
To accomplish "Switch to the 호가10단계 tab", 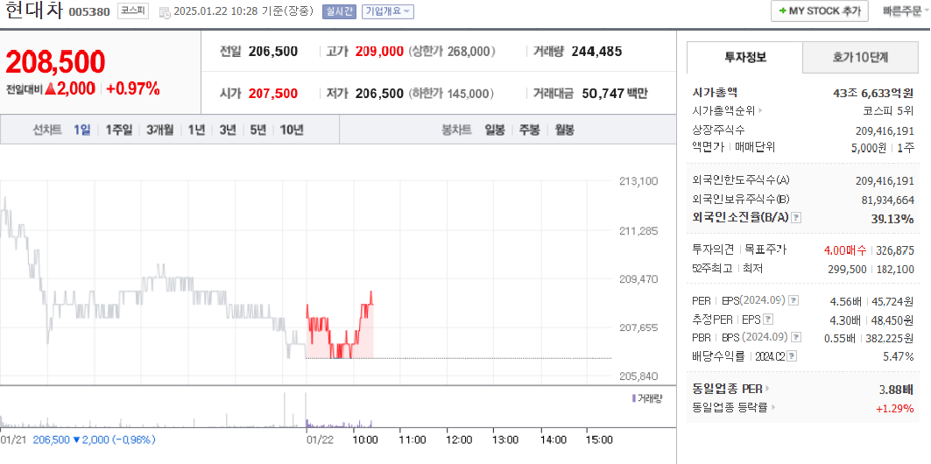I will click(x=860, y=57).
